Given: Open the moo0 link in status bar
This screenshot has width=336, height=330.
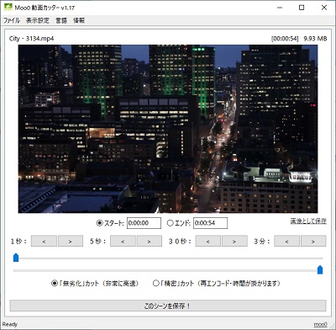Looking at the screenshot, I should point(320,325).
